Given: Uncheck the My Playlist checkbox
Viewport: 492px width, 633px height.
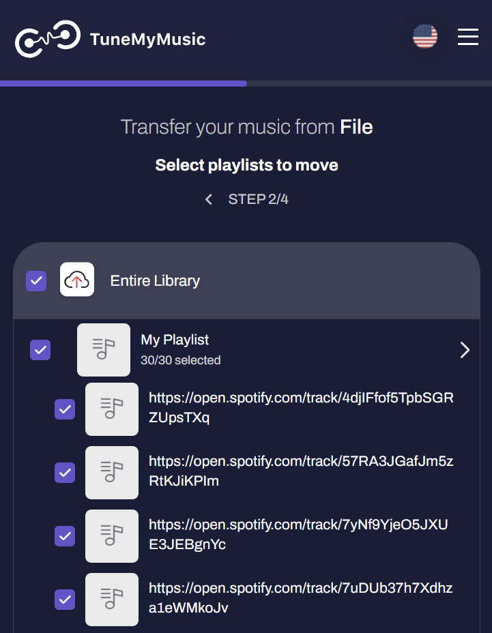Looking at the screenshot, I should pyautogui.click(x=40, y=350).
